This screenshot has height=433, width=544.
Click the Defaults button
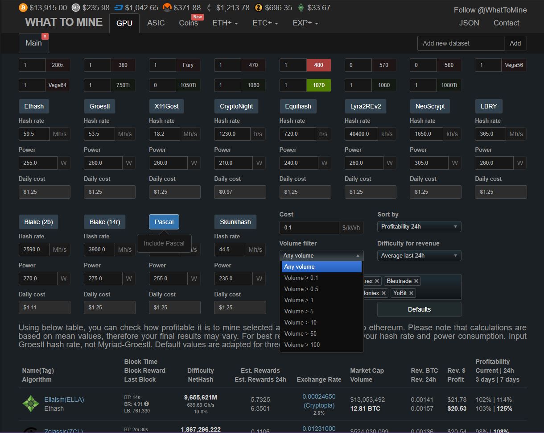(x=419, y=309)
